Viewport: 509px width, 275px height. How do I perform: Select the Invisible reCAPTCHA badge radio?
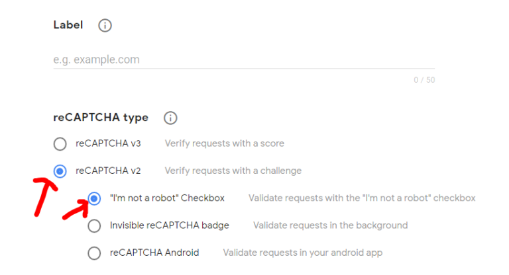pyautogui.click(x=94, y=226)
